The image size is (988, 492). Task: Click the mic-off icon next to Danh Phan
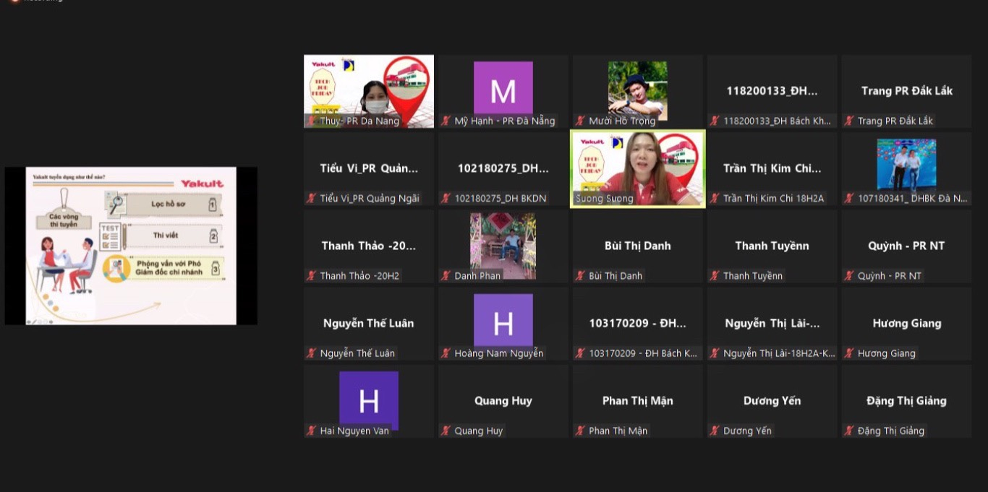point(446,276)
